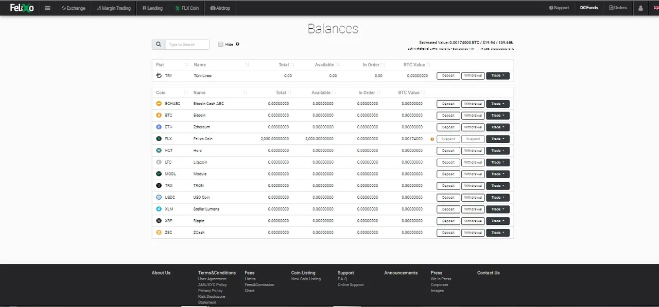This screenshot has width=659, height=307.
Task: Open Contact Us footer link
Action: coord(489,273)
